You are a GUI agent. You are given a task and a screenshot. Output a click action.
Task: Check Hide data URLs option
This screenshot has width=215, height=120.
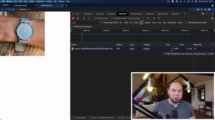tap(101, 23)
